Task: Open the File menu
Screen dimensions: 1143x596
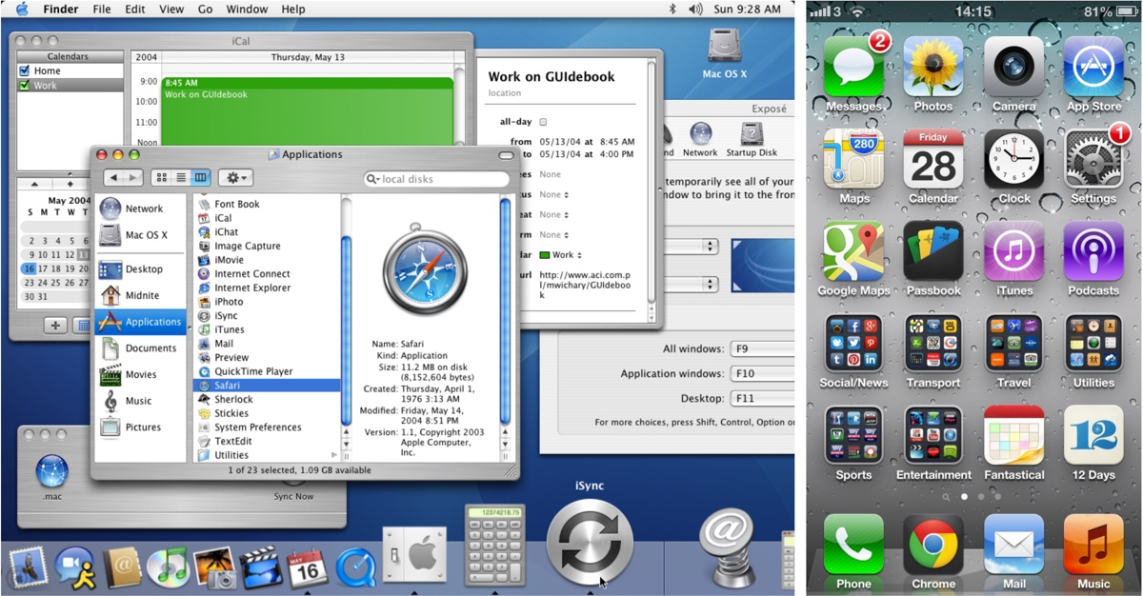Action: (102, 9)
